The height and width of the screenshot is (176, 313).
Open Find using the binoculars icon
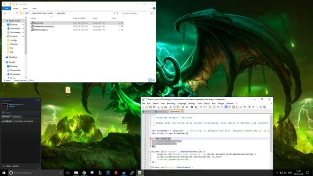pyautogui.click(x=192, y=107)
